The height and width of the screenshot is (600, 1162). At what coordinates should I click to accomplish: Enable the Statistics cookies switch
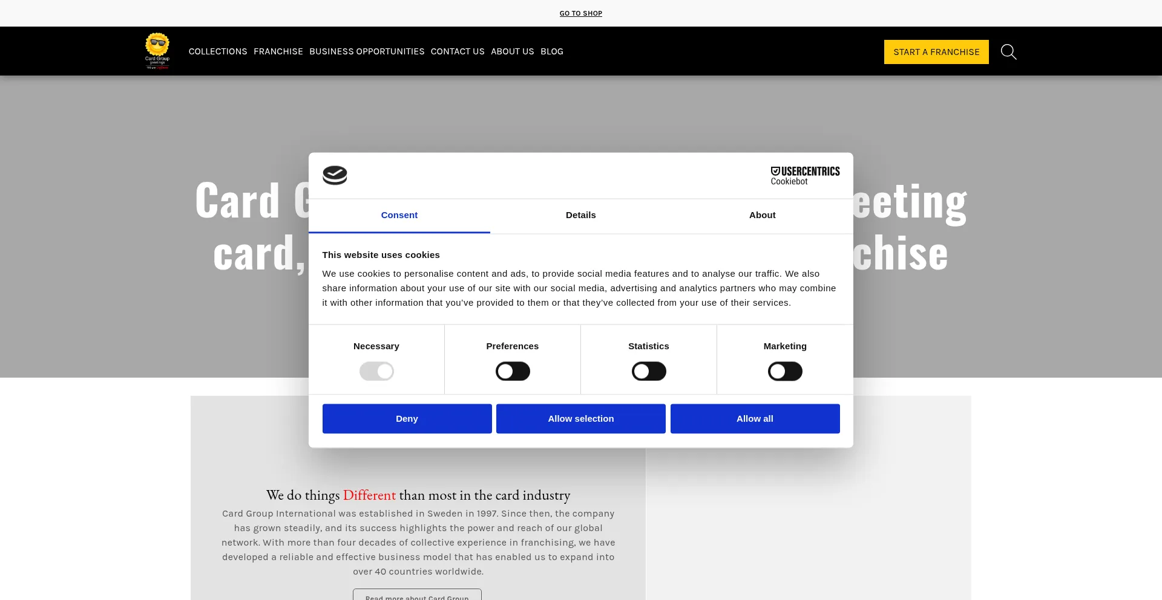649,371
